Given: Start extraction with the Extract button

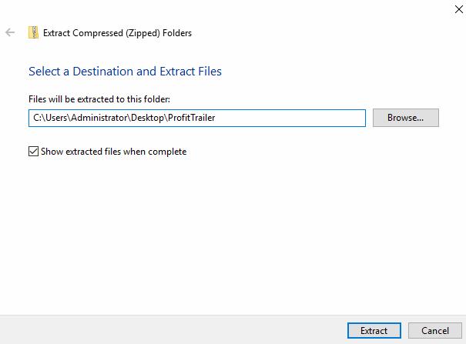Looking at the screenshot, I should point(374,331).
